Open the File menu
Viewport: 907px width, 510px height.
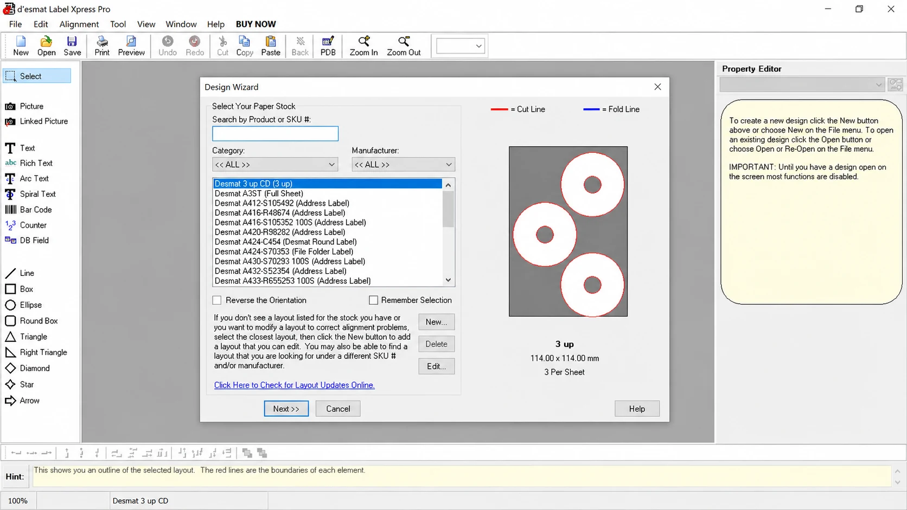coord(15,24)
